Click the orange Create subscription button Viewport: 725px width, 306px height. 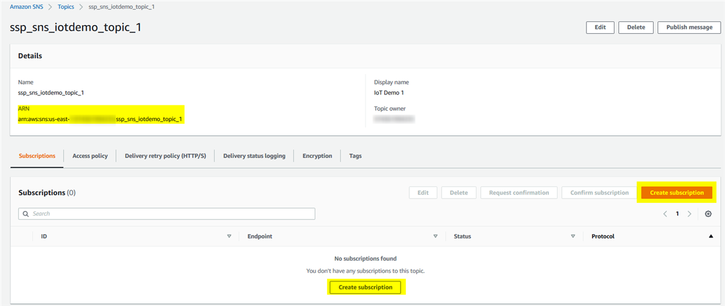tap(677, 193)
